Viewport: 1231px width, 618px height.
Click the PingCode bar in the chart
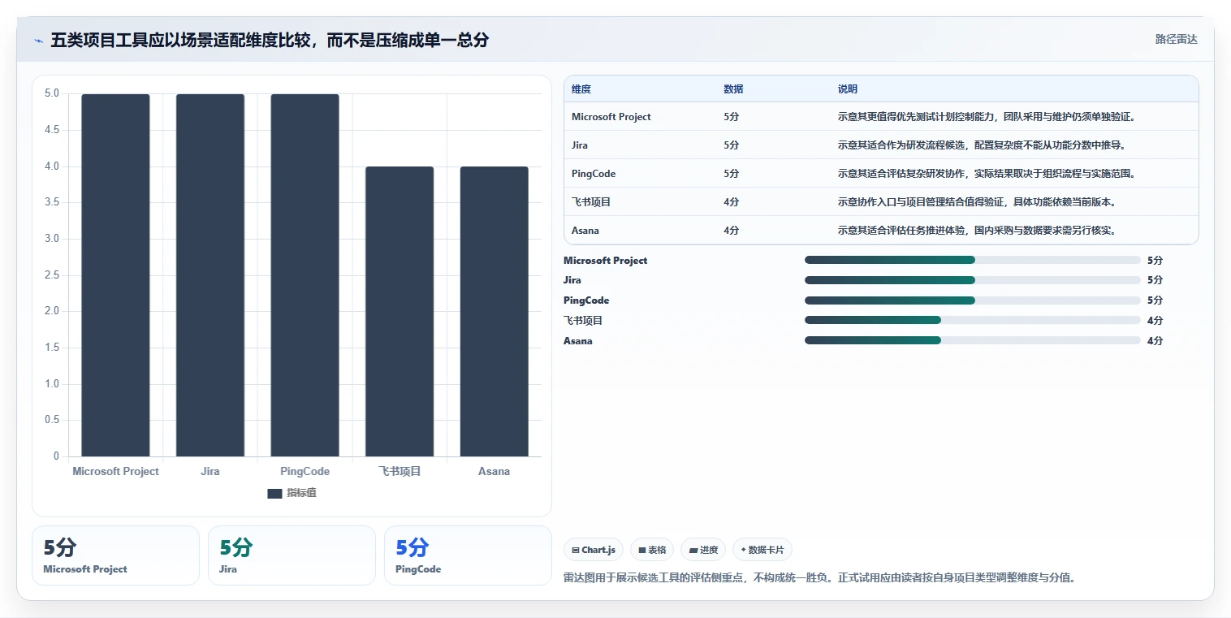(305, 275)
